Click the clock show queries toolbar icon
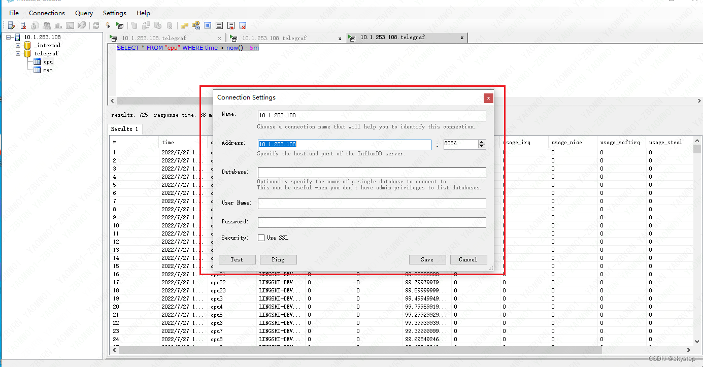Viewport: 703px width, 367px height. [35, 25]
